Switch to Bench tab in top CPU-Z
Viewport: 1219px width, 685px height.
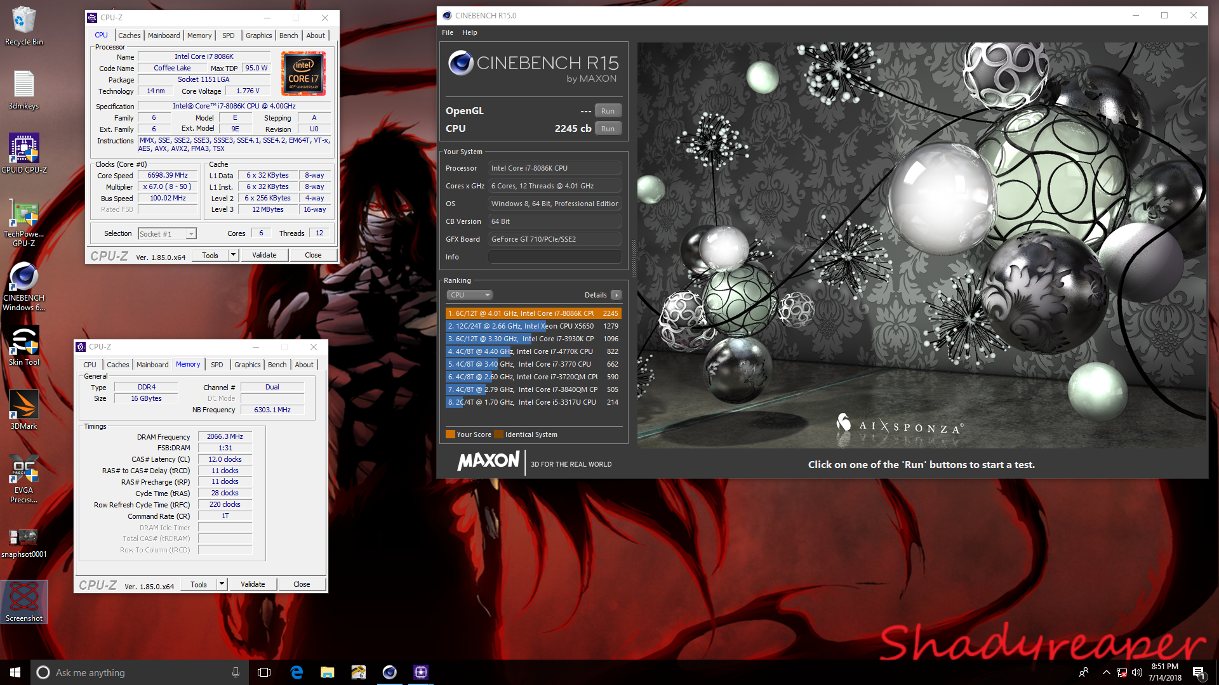pos(288,36)
